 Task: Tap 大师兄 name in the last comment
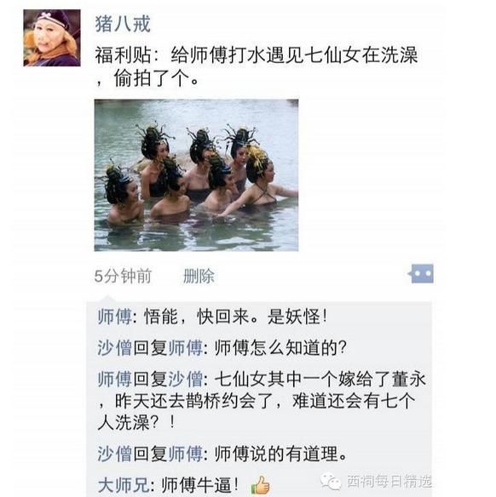click(x=124, y=485)
